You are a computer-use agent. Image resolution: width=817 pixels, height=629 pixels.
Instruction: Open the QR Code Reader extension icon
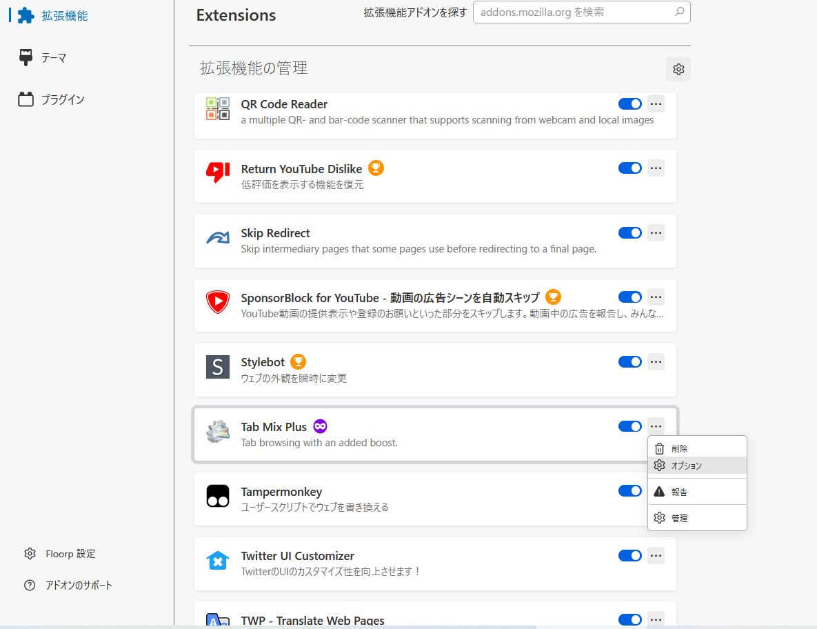[x=218, y=108]
